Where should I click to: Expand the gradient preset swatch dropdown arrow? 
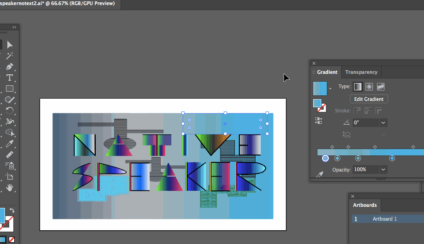pos(330,89)
